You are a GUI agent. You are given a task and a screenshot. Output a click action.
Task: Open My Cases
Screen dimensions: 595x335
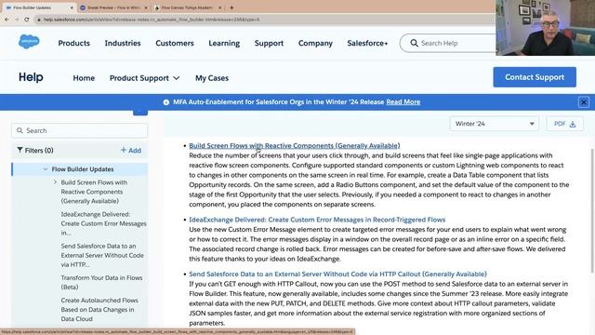click(212, 78)
